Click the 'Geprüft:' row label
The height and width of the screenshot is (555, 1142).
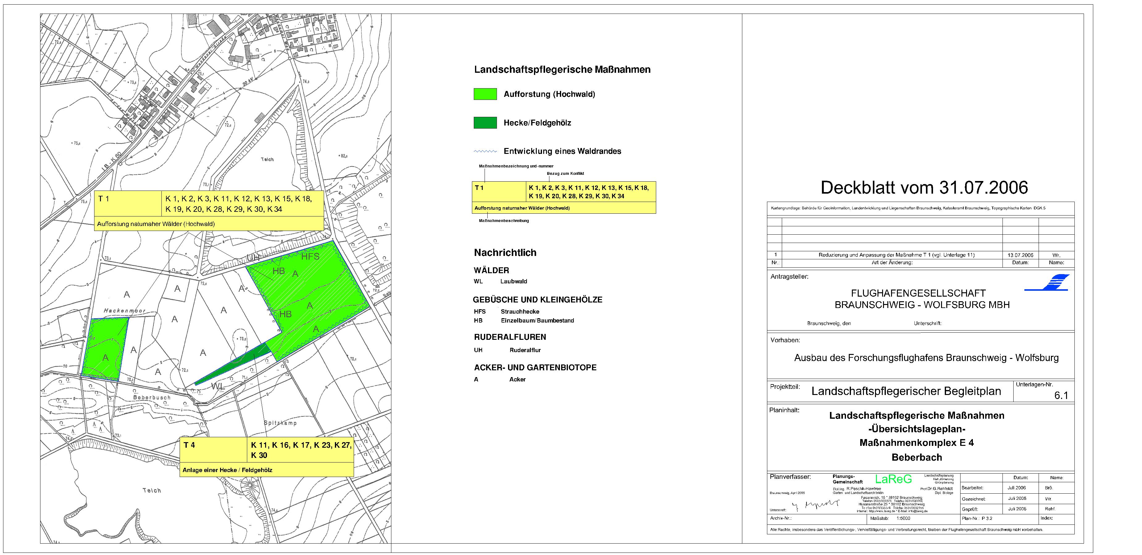point(970,509)
